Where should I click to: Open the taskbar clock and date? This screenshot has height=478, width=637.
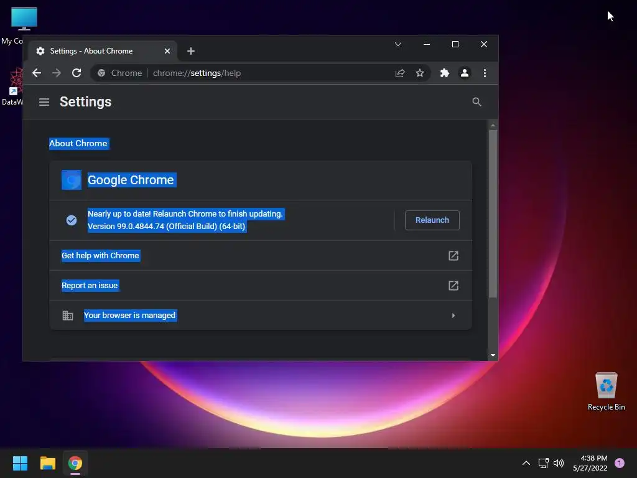[590, 463]
